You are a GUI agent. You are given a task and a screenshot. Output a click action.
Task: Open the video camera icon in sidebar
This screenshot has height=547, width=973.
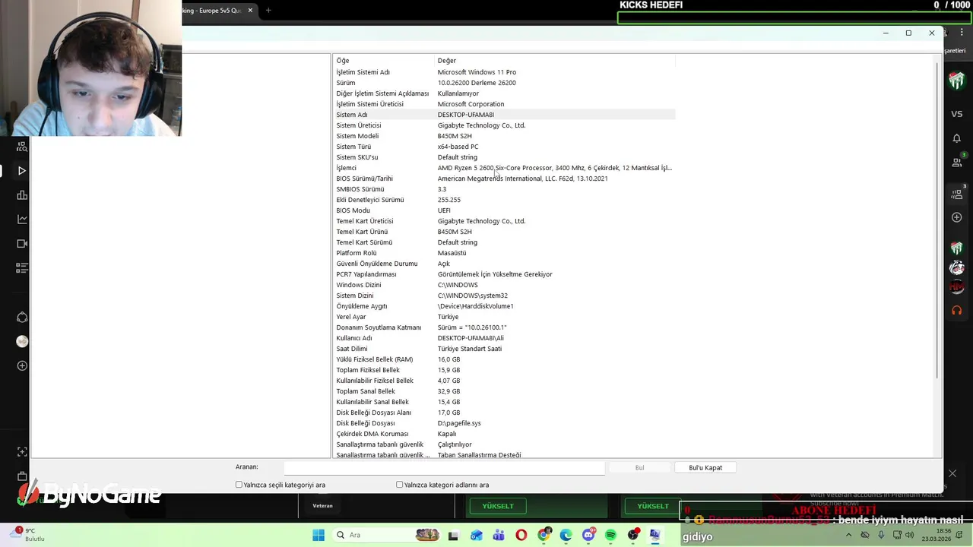coord(22,244)
